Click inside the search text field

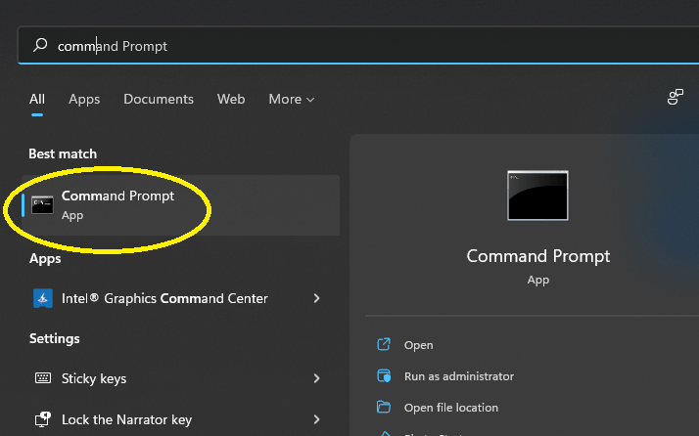(358, 45)
